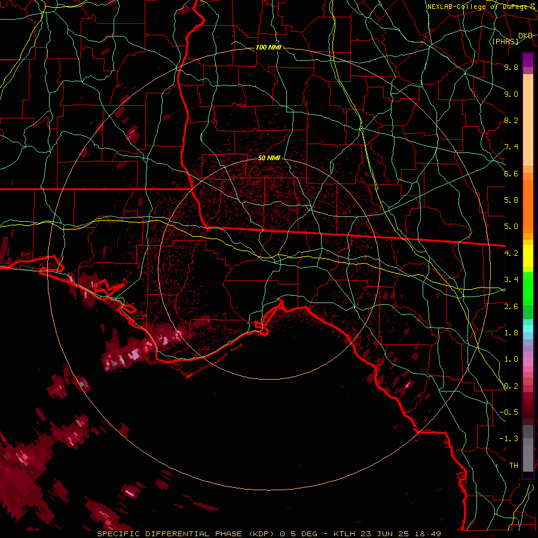This screenshot has width=538, height=538.
Task: Select the 100 NMI range ring label
Action: click(x=268, y=47)
